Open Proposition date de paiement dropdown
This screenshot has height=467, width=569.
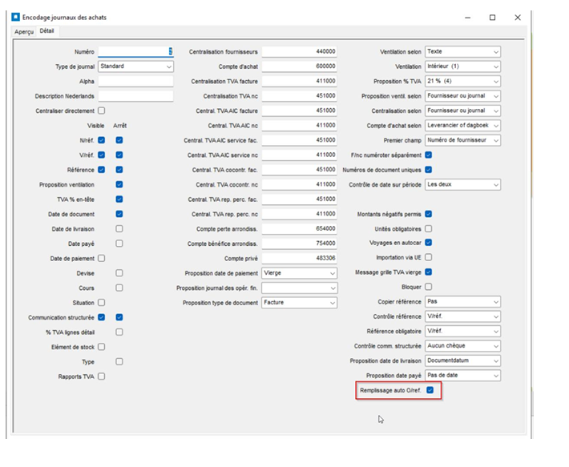pyautogui.click(x=300, y=273)
